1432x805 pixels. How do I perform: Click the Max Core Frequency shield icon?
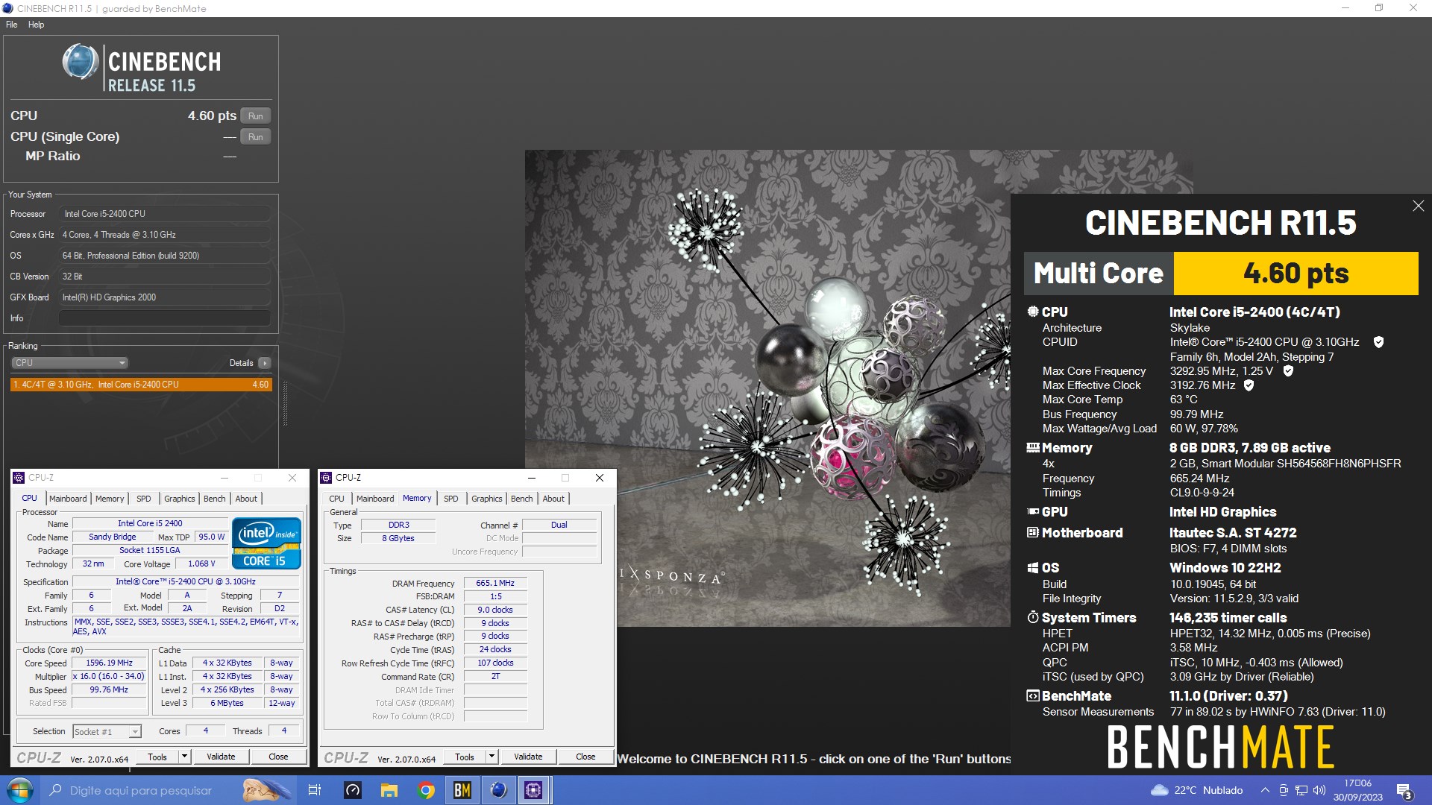point(1288,370)
